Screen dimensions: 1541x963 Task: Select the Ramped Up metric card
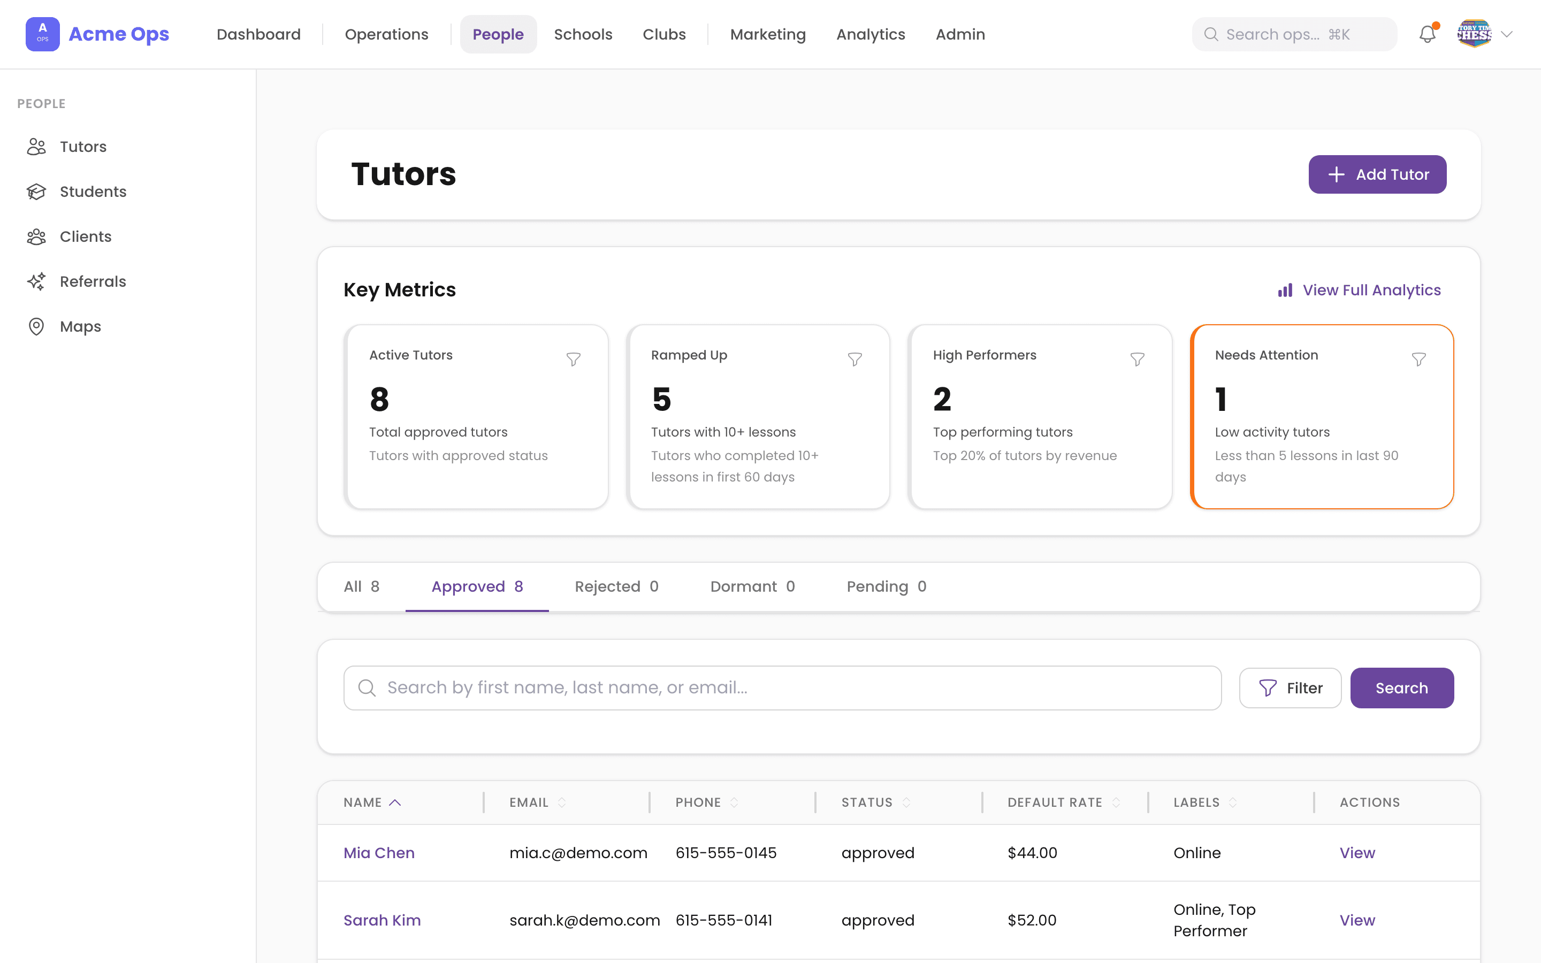[758, 417]
